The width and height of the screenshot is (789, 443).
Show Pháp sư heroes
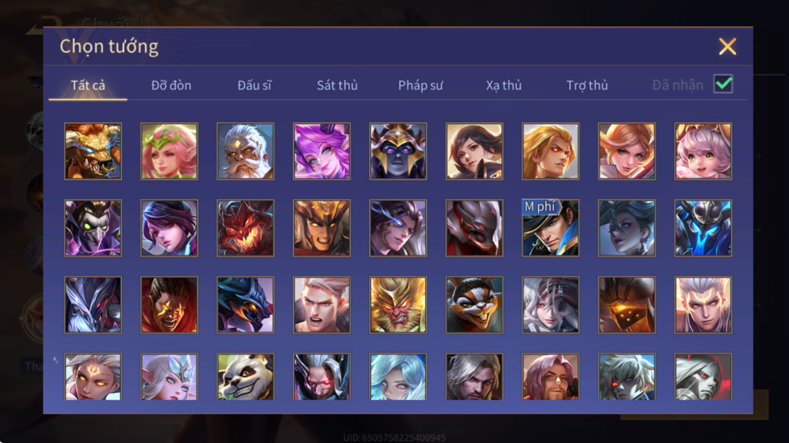421,85
